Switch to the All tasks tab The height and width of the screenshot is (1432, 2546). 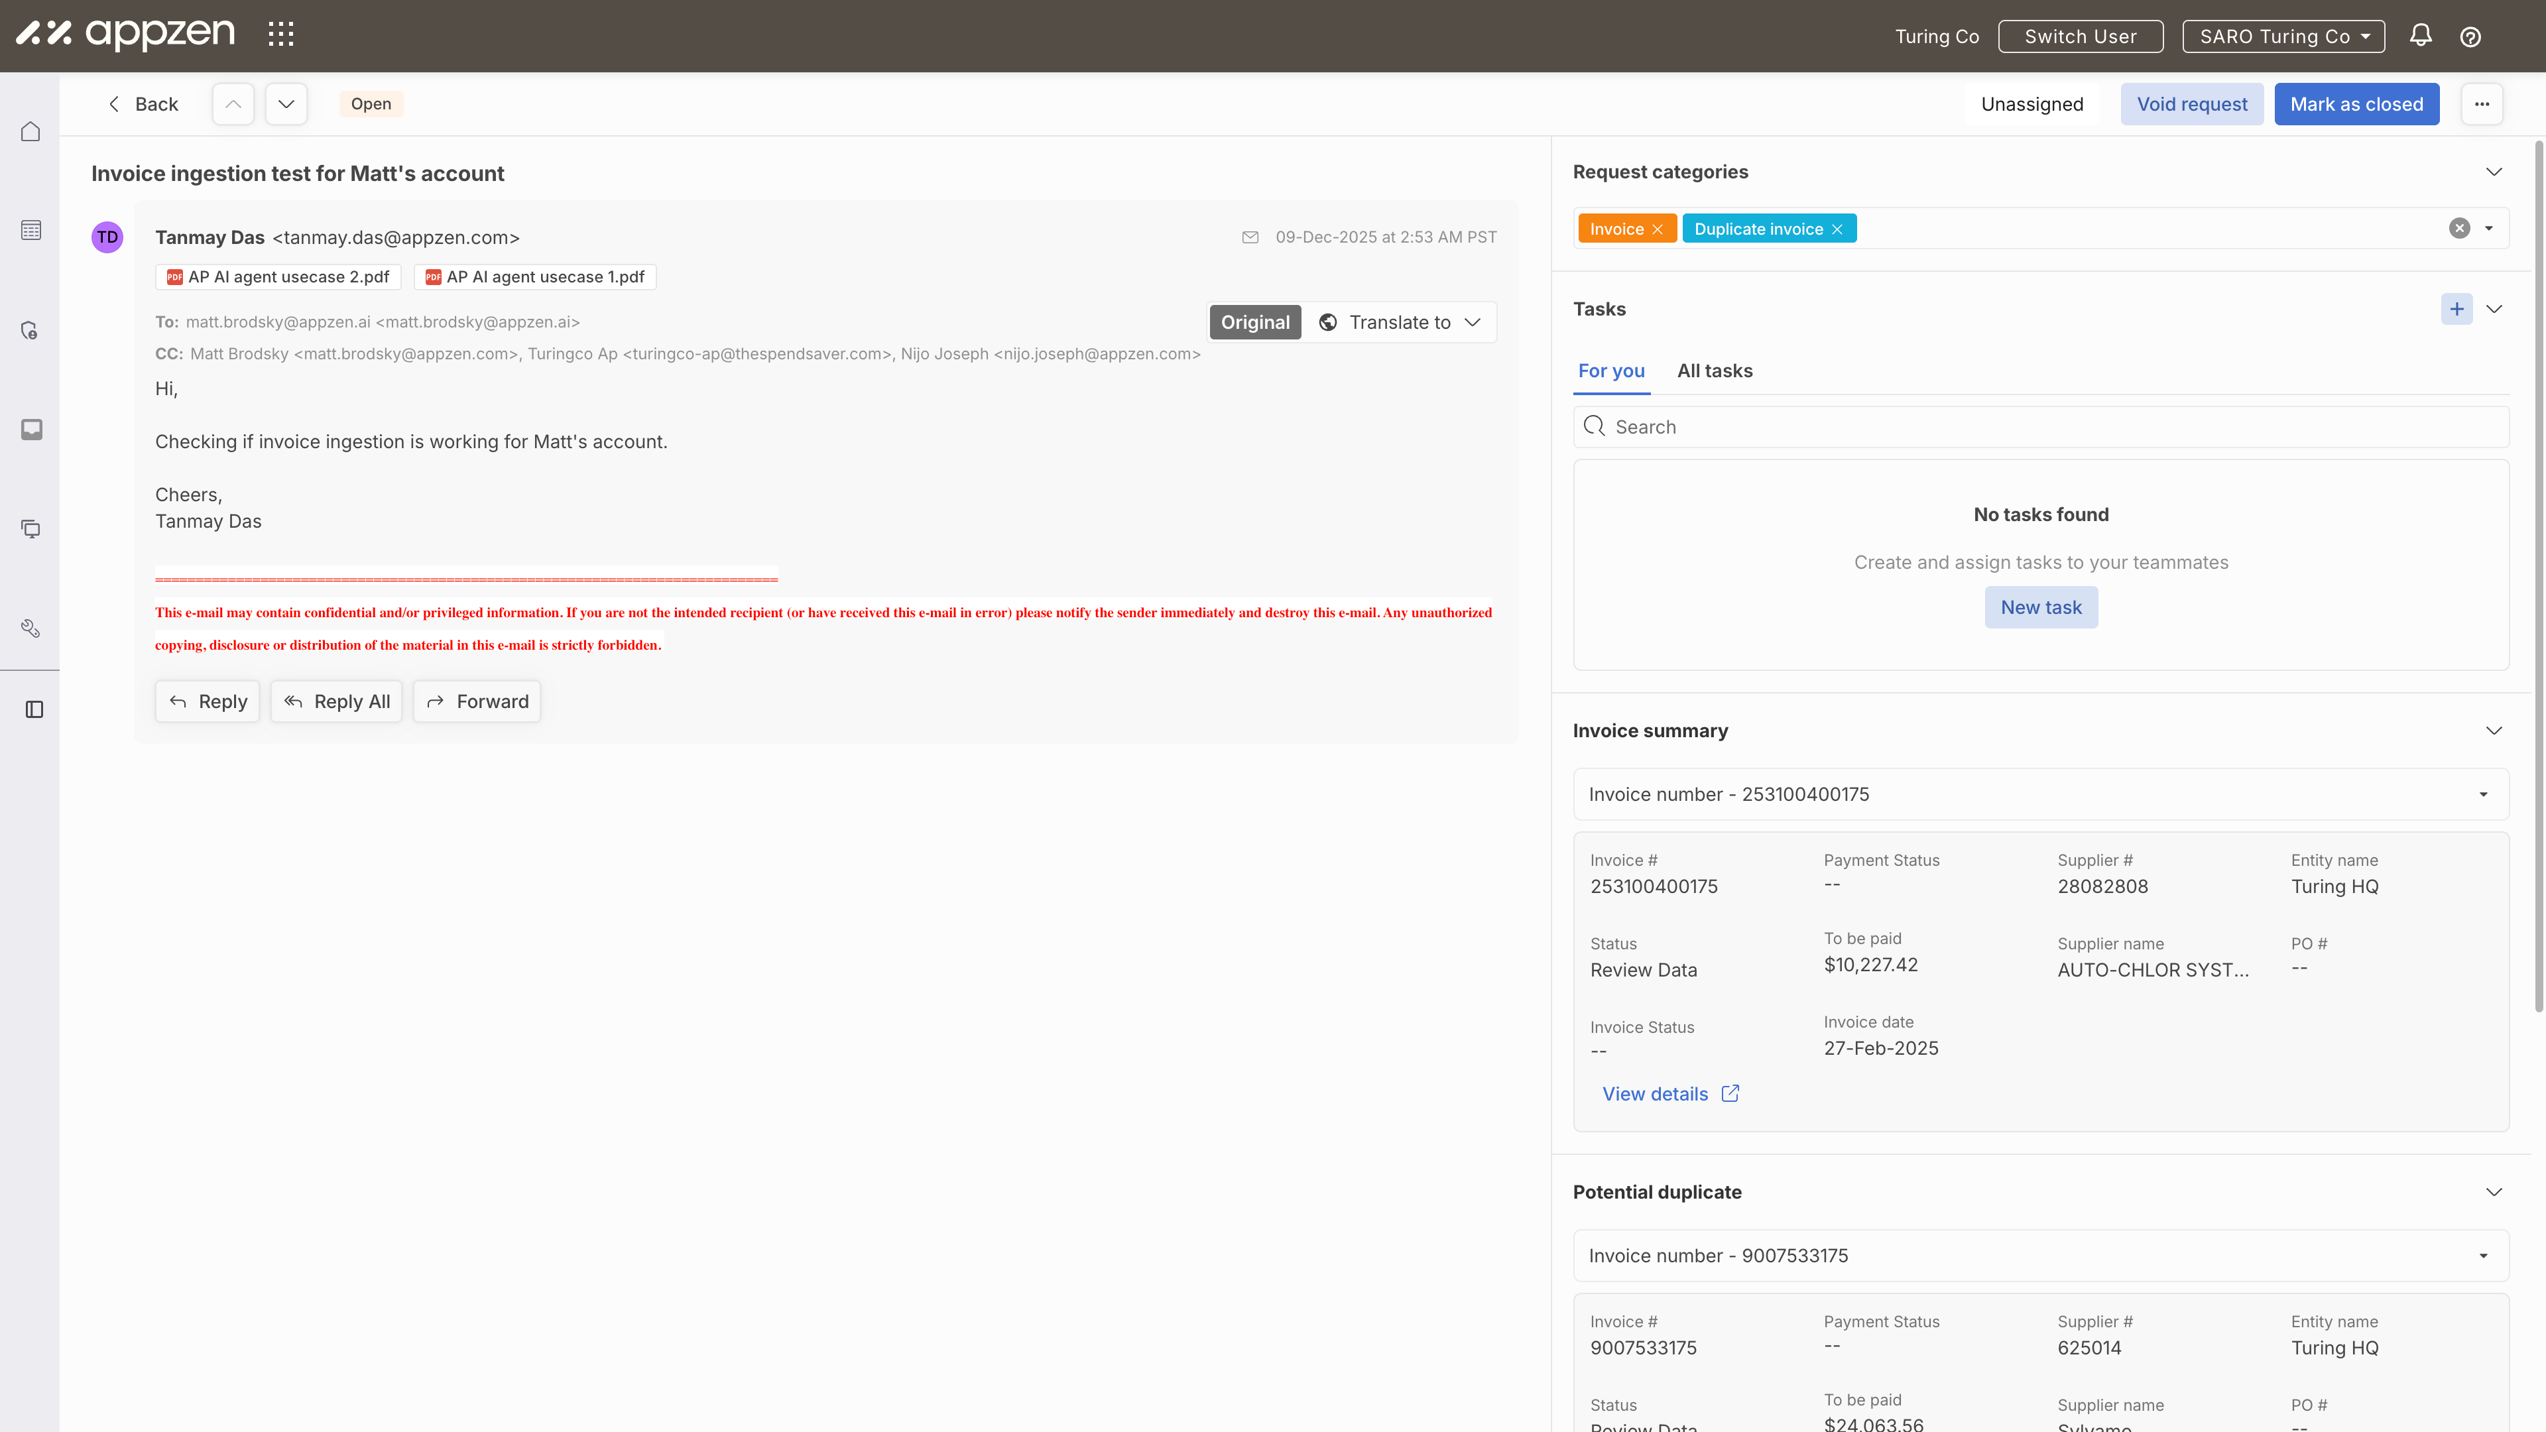(x=1714, y=371)
